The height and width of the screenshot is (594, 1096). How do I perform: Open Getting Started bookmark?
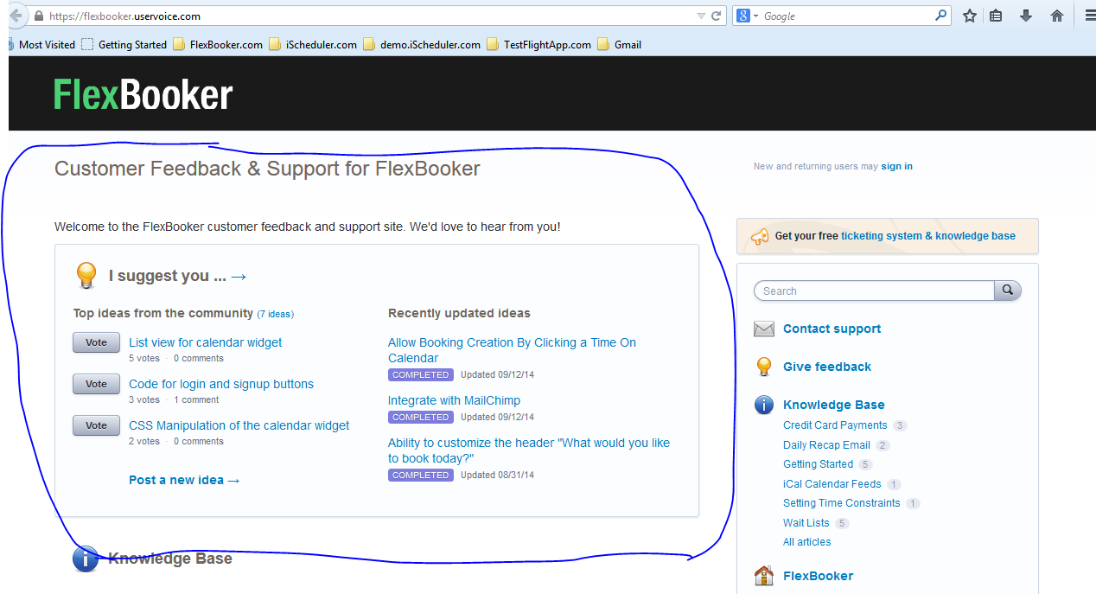124,45
